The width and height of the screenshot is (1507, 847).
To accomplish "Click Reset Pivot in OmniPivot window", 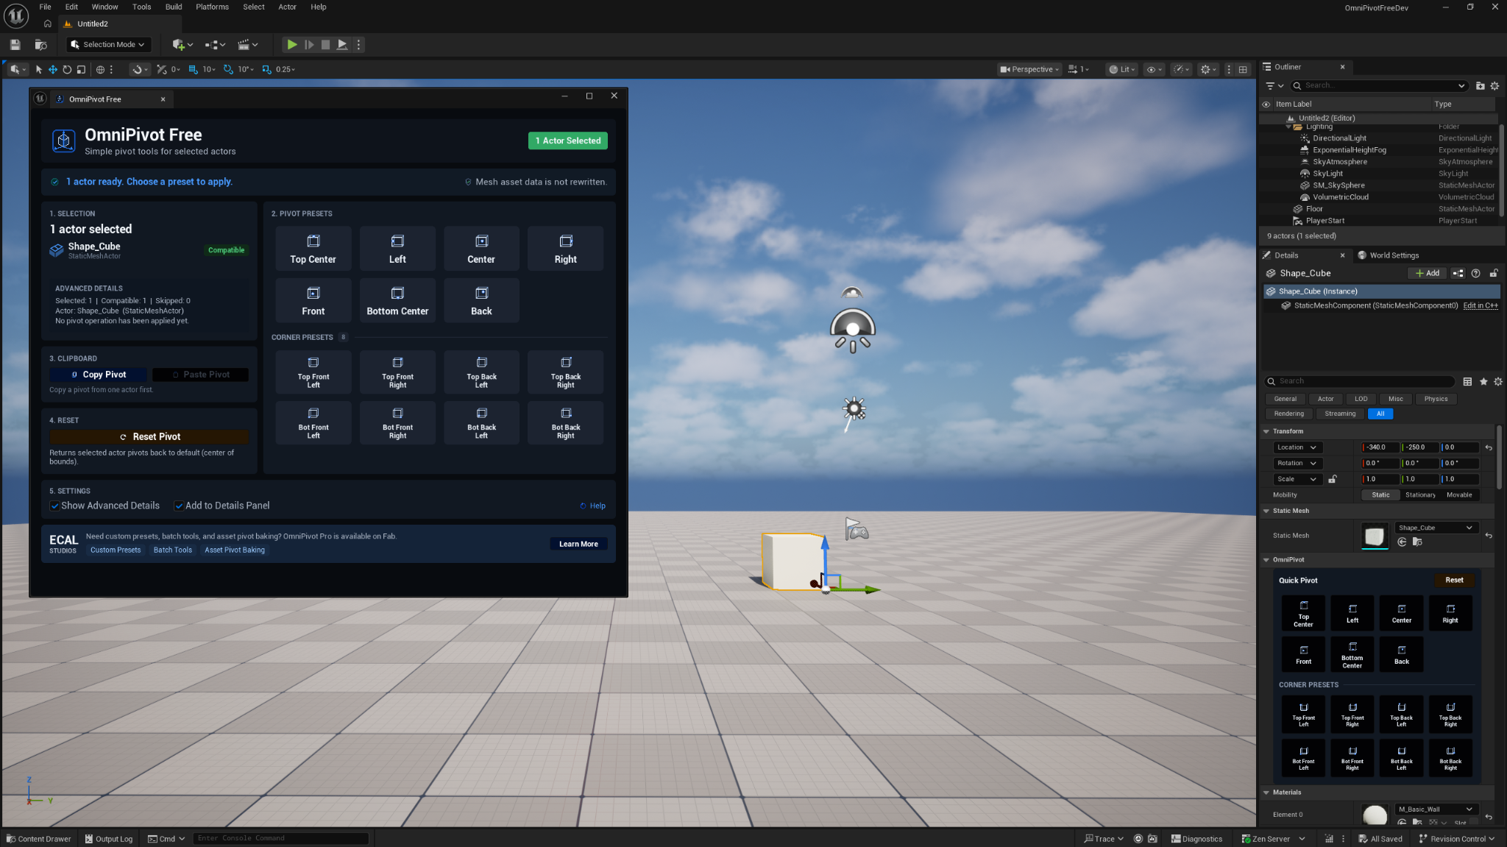I will click(x=149, y=436).
